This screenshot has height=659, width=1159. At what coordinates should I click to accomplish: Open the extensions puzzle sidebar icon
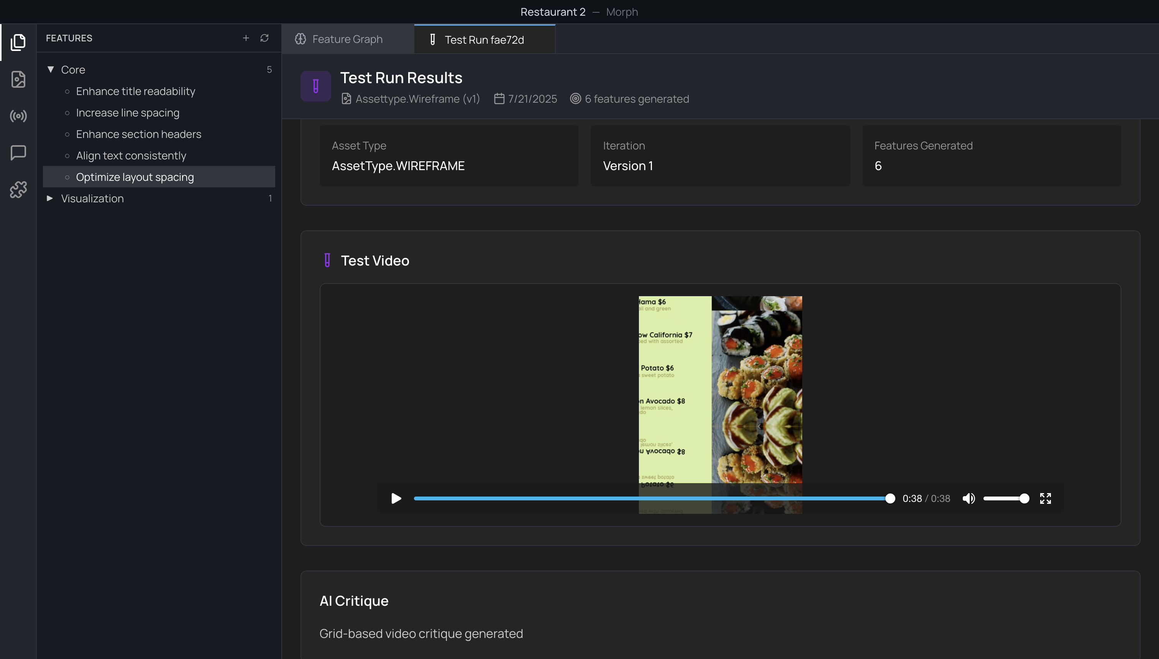point(18,190)
